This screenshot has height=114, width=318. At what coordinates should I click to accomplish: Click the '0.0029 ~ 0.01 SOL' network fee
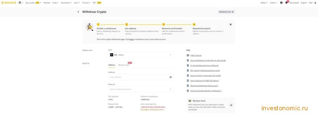[116, 107]
